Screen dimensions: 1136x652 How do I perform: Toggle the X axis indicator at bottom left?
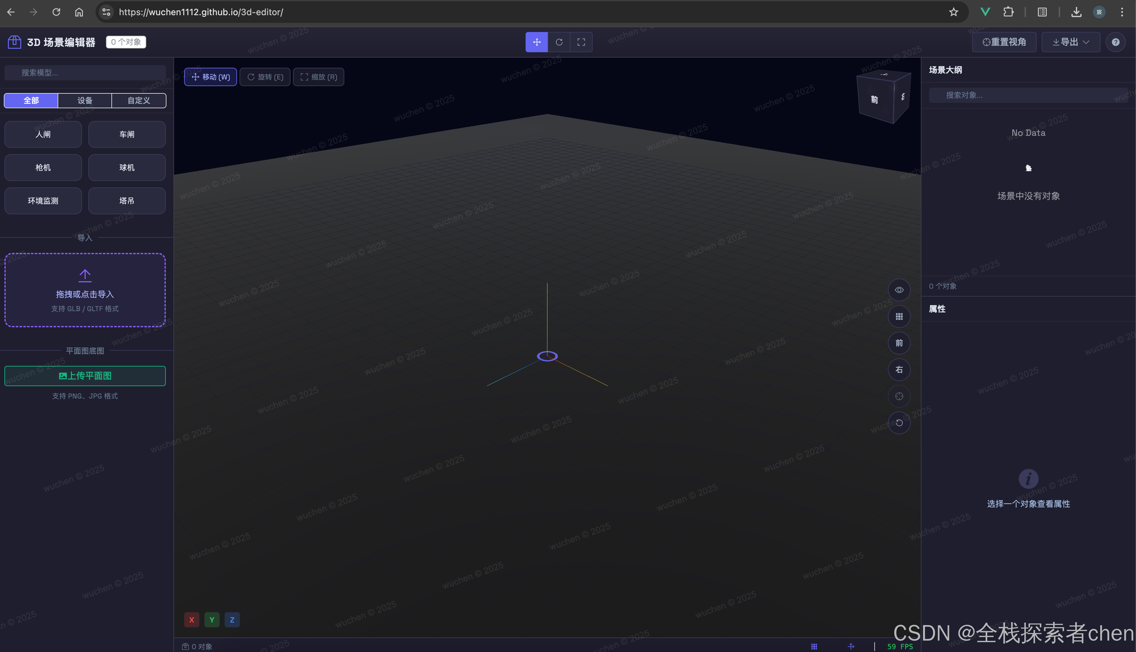pos(191,619)
